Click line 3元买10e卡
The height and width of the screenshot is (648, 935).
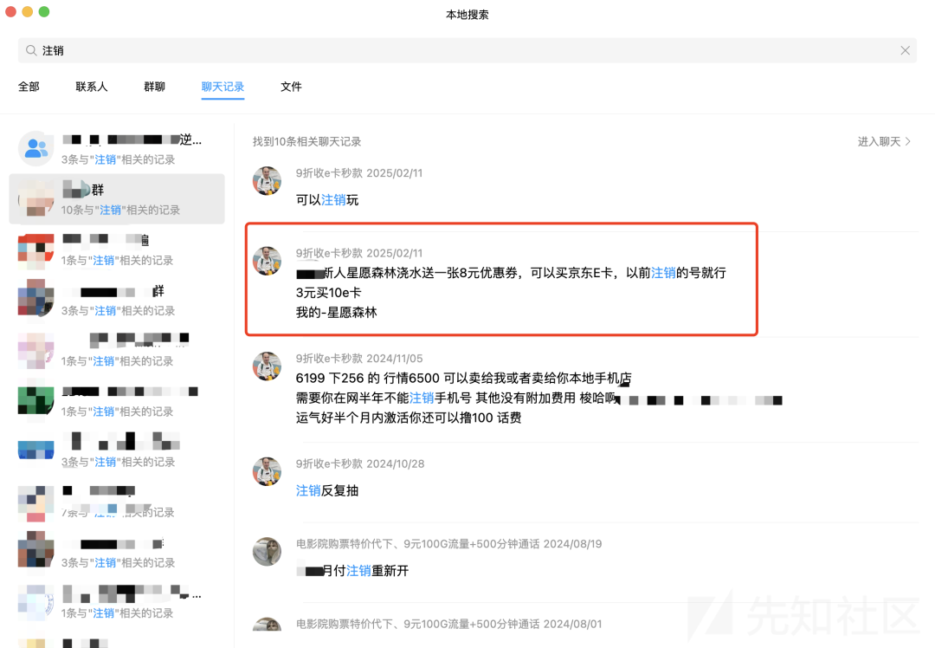tap(328, 292)
